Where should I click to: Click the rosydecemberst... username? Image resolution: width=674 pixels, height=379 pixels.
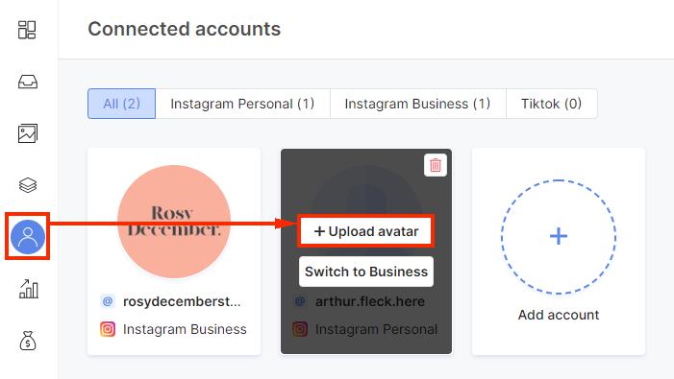182,301
